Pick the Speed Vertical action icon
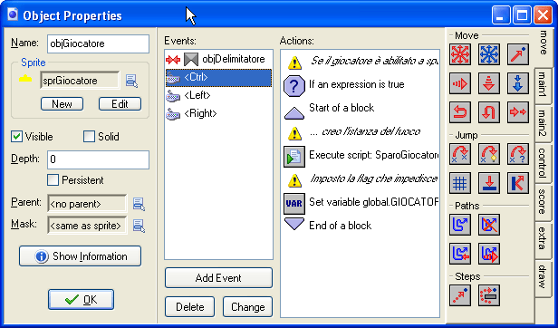558x328 pixels. click(489, 83)
